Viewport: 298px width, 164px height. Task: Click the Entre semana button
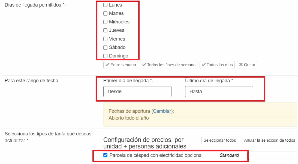click(121, 65)
